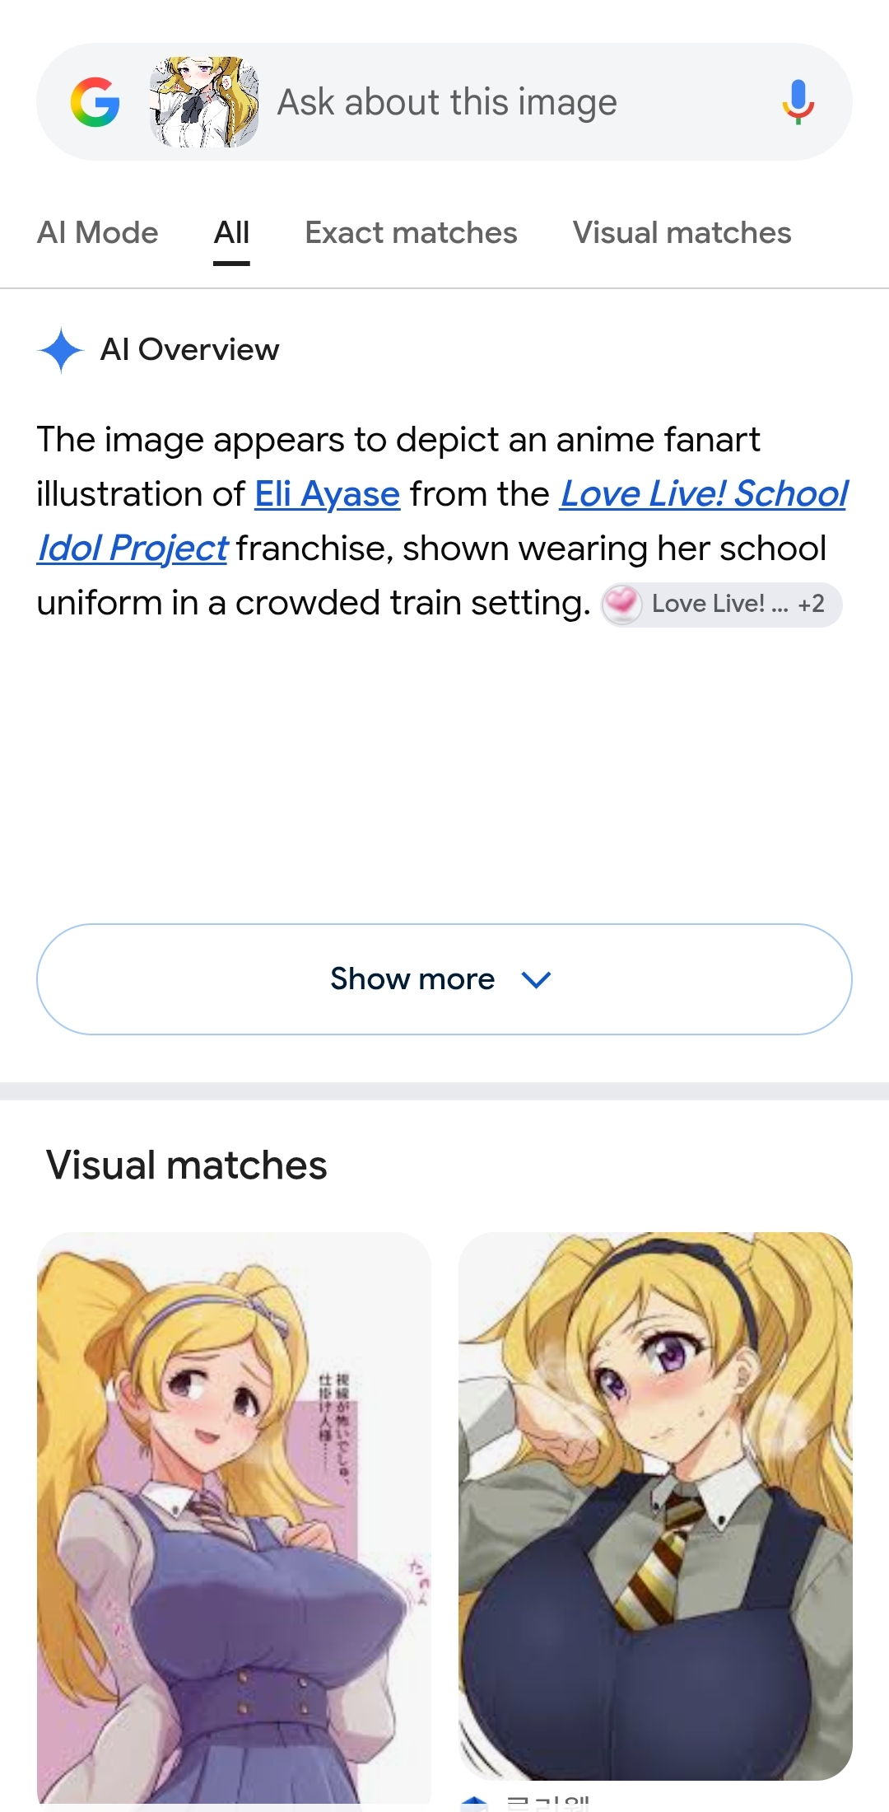Open the right visual match image
Screen dimensions: 889x1812
click(x=655, y=1506)
